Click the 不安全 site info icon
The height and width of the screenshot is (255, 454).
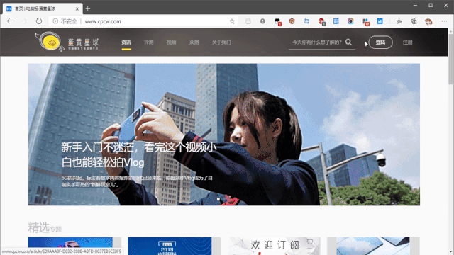(55, 21)
